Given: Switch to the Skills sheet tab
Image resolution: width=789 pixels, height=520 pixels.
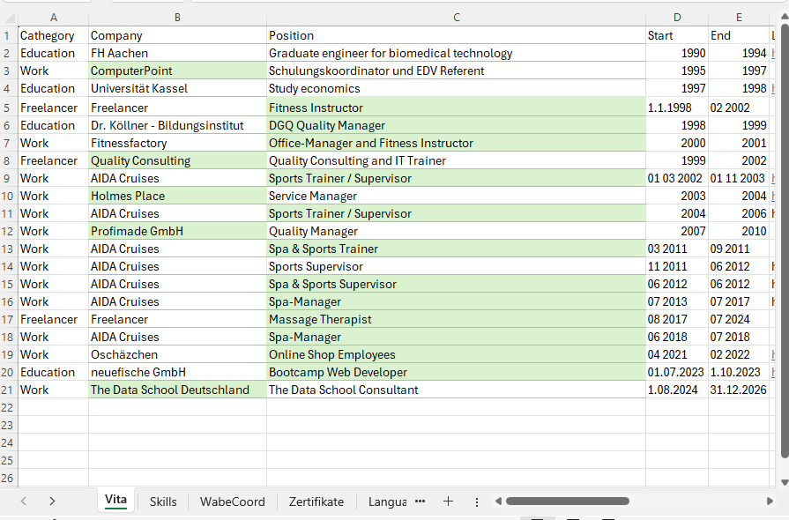Looking at the screenshot, I should click(163, 501).
